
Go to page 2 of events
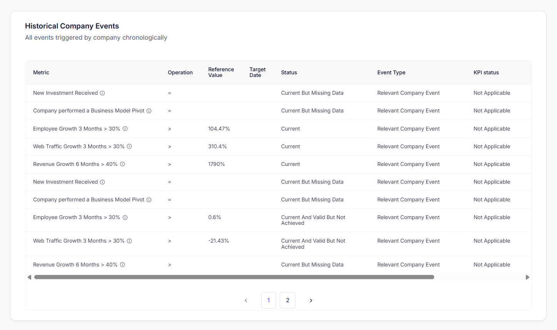click(x=288, y=300)
